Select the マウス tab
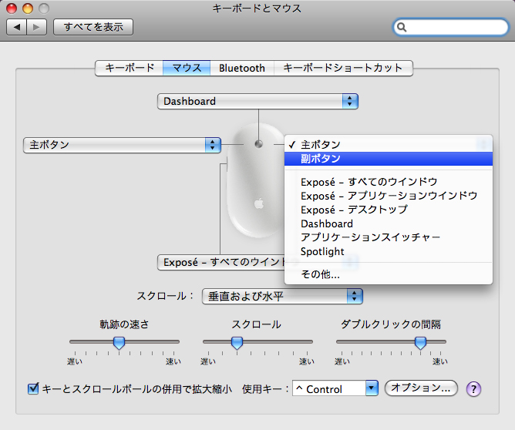Image resolution: width=515 pixels, height=430 pixels. click(187, 68)
